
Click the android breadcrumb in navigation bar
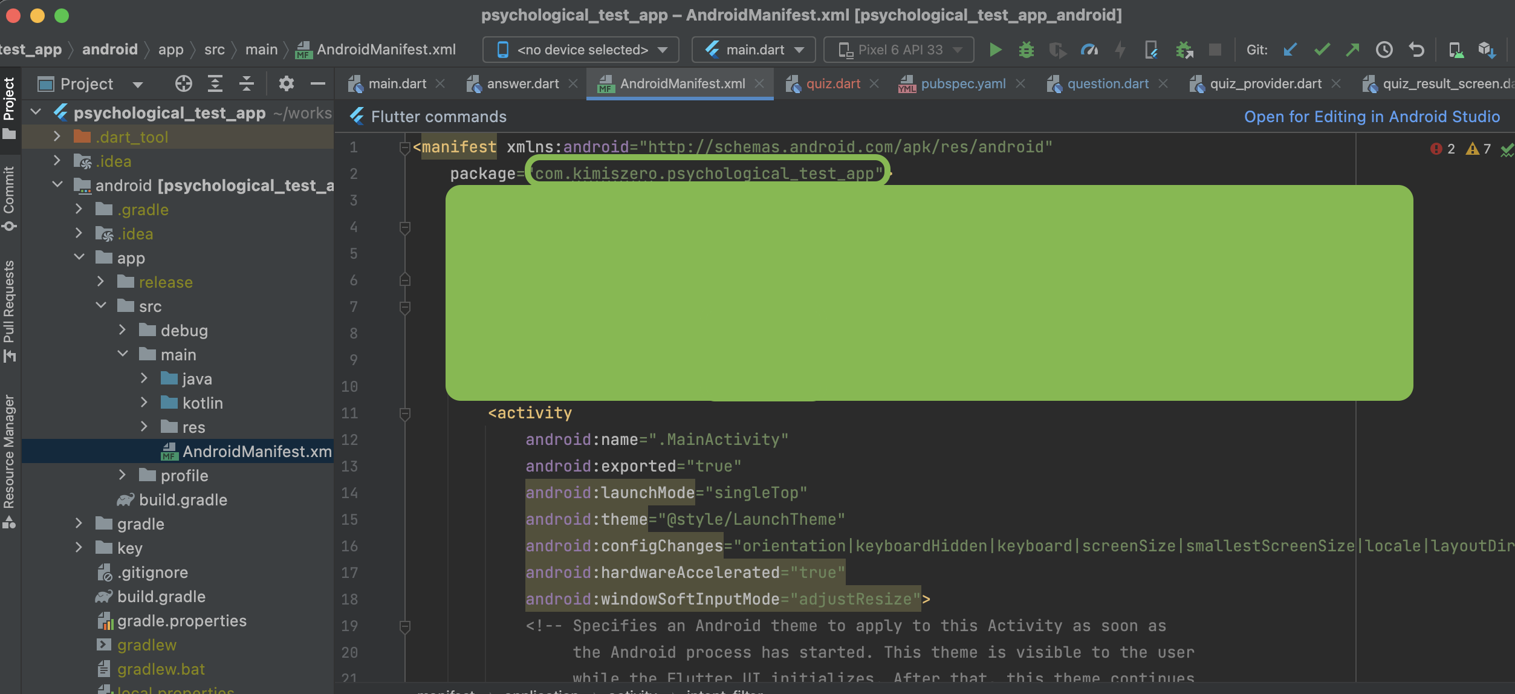tap(109, 49)
